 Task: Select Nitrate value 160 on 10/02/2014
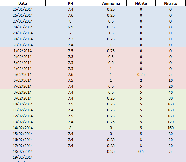171,104
